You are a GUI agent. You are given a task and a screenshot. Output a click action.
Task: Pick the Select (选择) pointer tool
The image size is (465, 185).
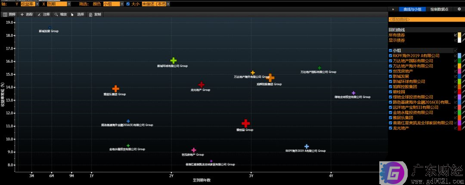click(77, 14)
